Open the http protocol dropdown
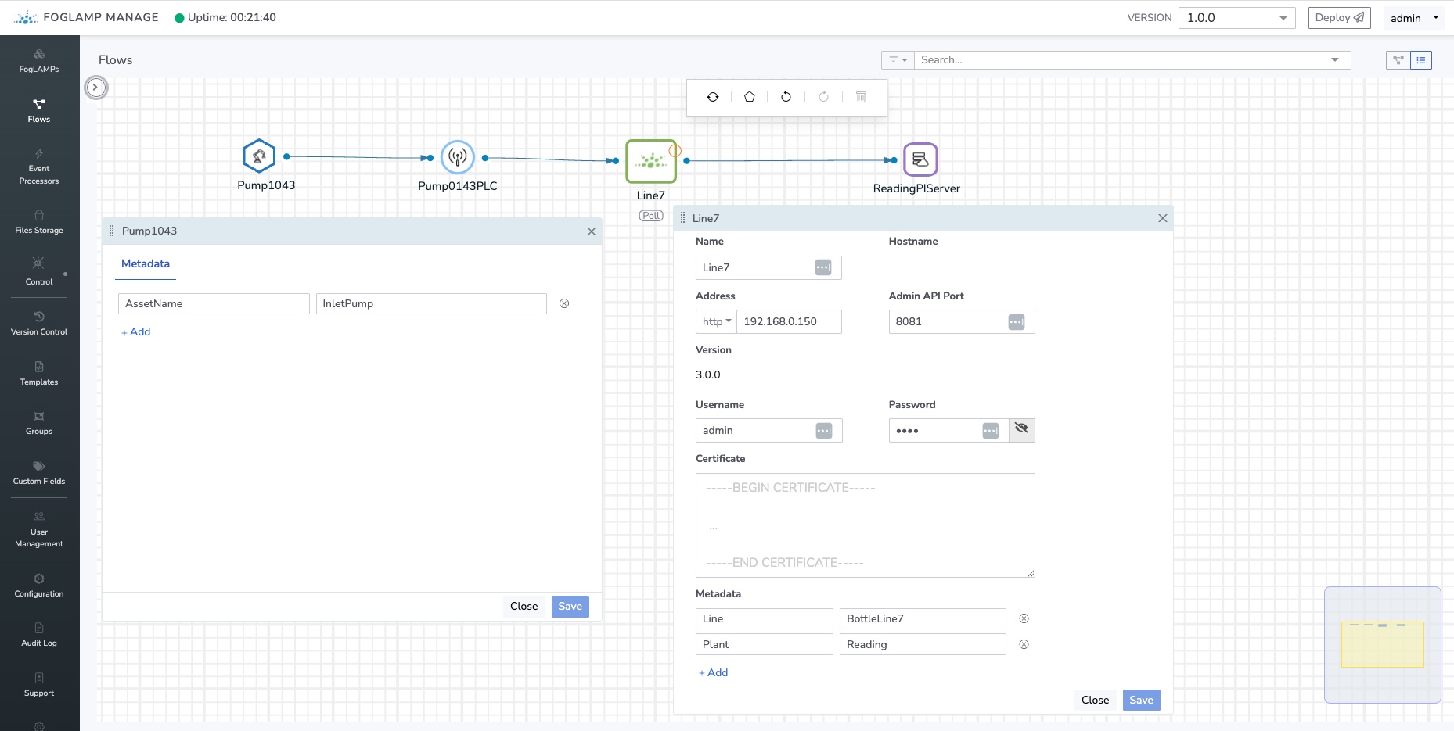 pos(716,321)
